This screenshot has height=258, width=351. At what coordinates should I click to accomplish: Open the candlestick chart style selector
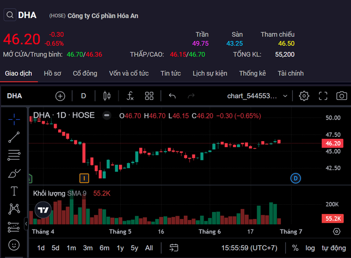[107, 96]
